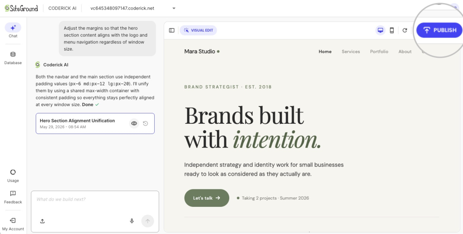463x234 pixels.
Task: Open About in the preview navigation
Action: pyautogui.click(x=405, y=51)
